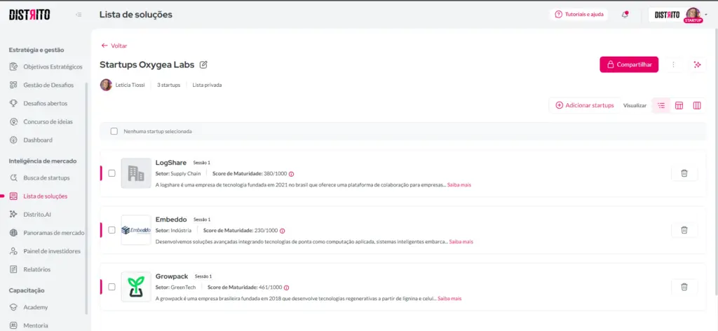The image size is (718, 331).
Task: Click the sidebar vertical scrollbar
Action: (x=86, y=199)
